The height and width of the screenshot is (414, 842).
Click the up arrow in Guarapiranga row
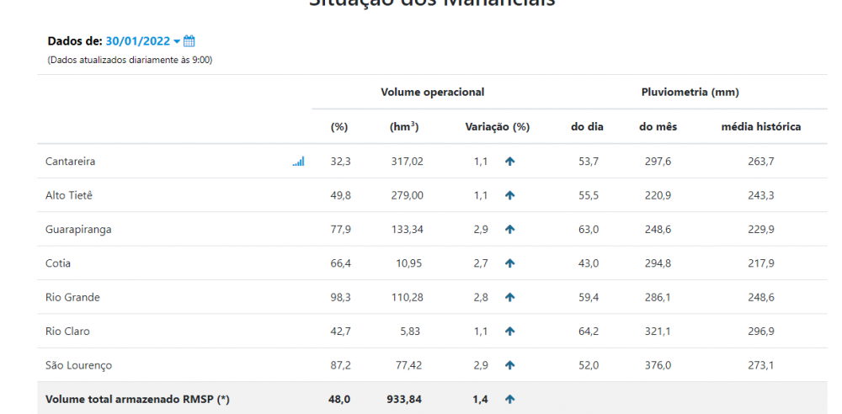[509, 229]
